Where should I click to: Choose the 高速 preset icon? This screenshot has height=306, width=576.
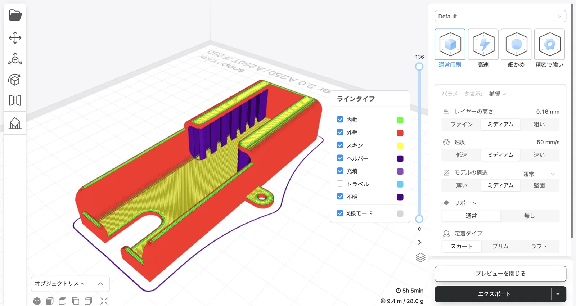[x=483, y=44]
